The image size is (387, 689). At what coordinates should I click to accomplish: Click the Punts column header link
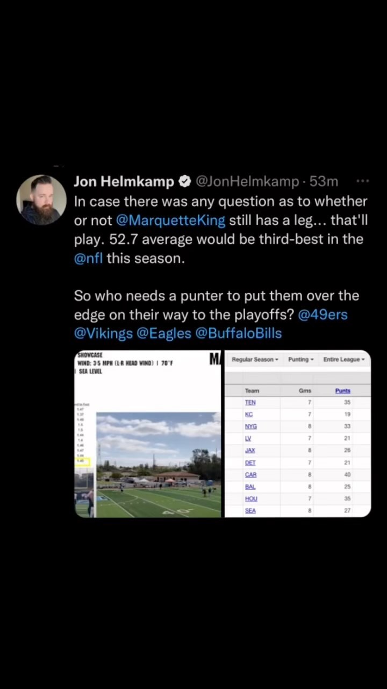(342, 391)
